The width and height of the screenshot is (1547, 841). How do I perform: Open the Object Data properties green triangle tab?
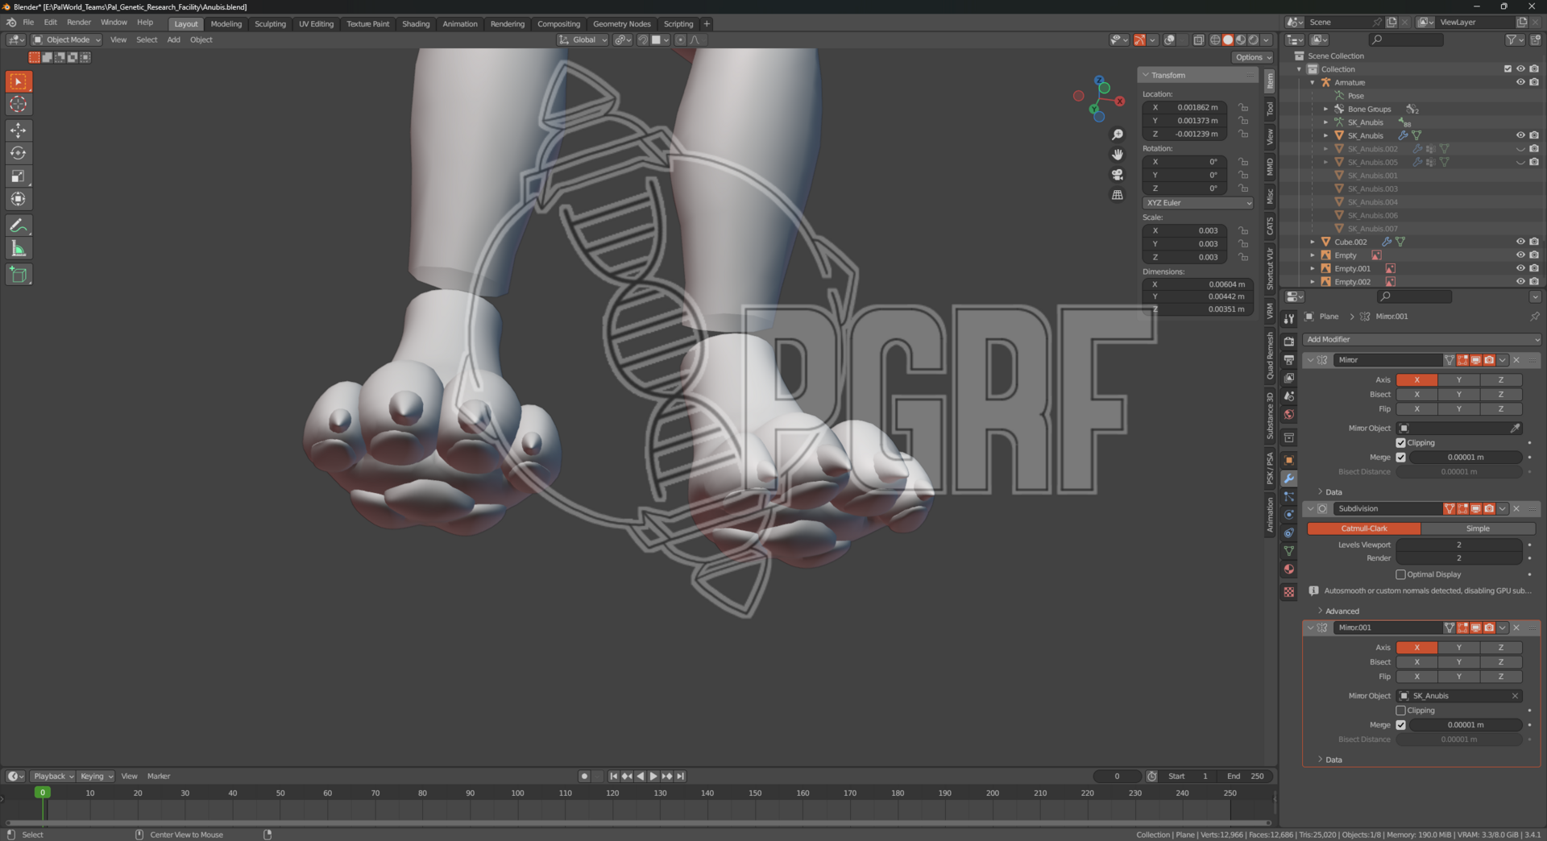coord(1289,551)
